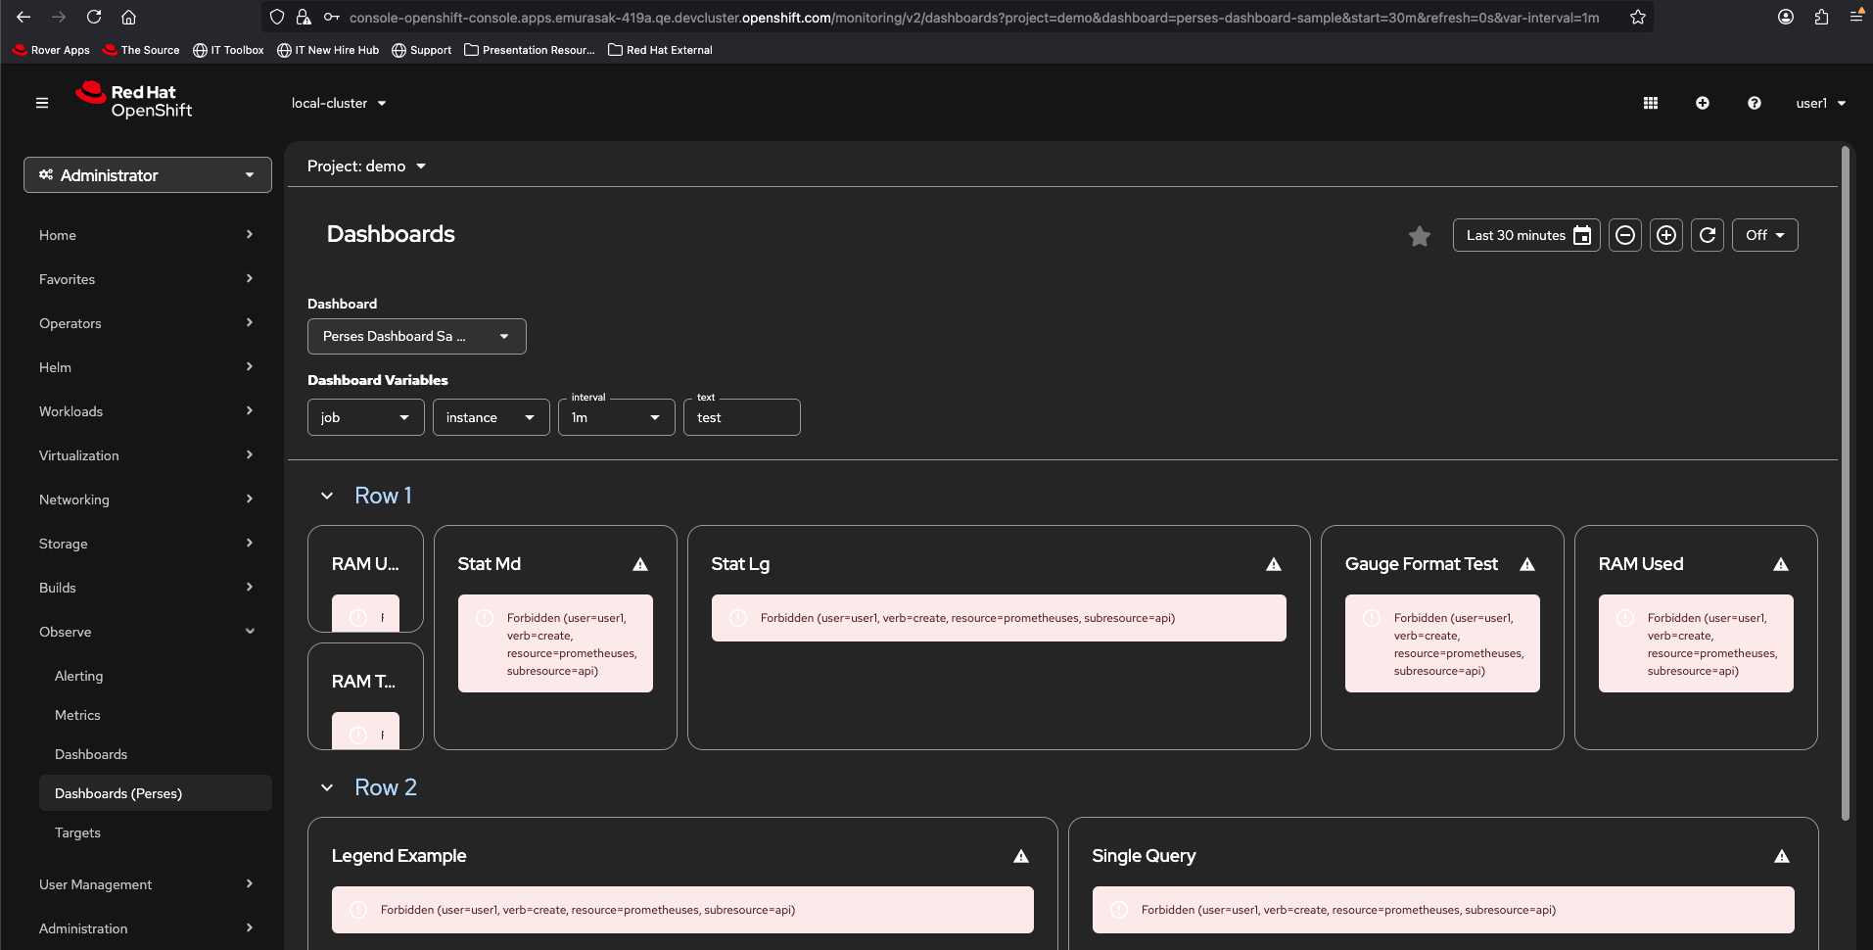Viewport: 1873px width, 950px height.
Task: Select Metrics in the Observe menu
Action: (77, 715)
